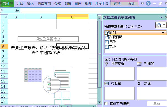
Task: Click the 更新 button
Action: tap(157, 103)
